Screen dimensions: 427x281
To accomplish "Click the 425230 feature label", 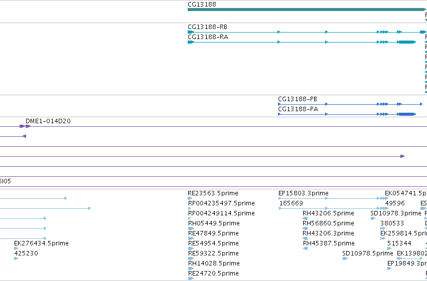I will (26, 253).
